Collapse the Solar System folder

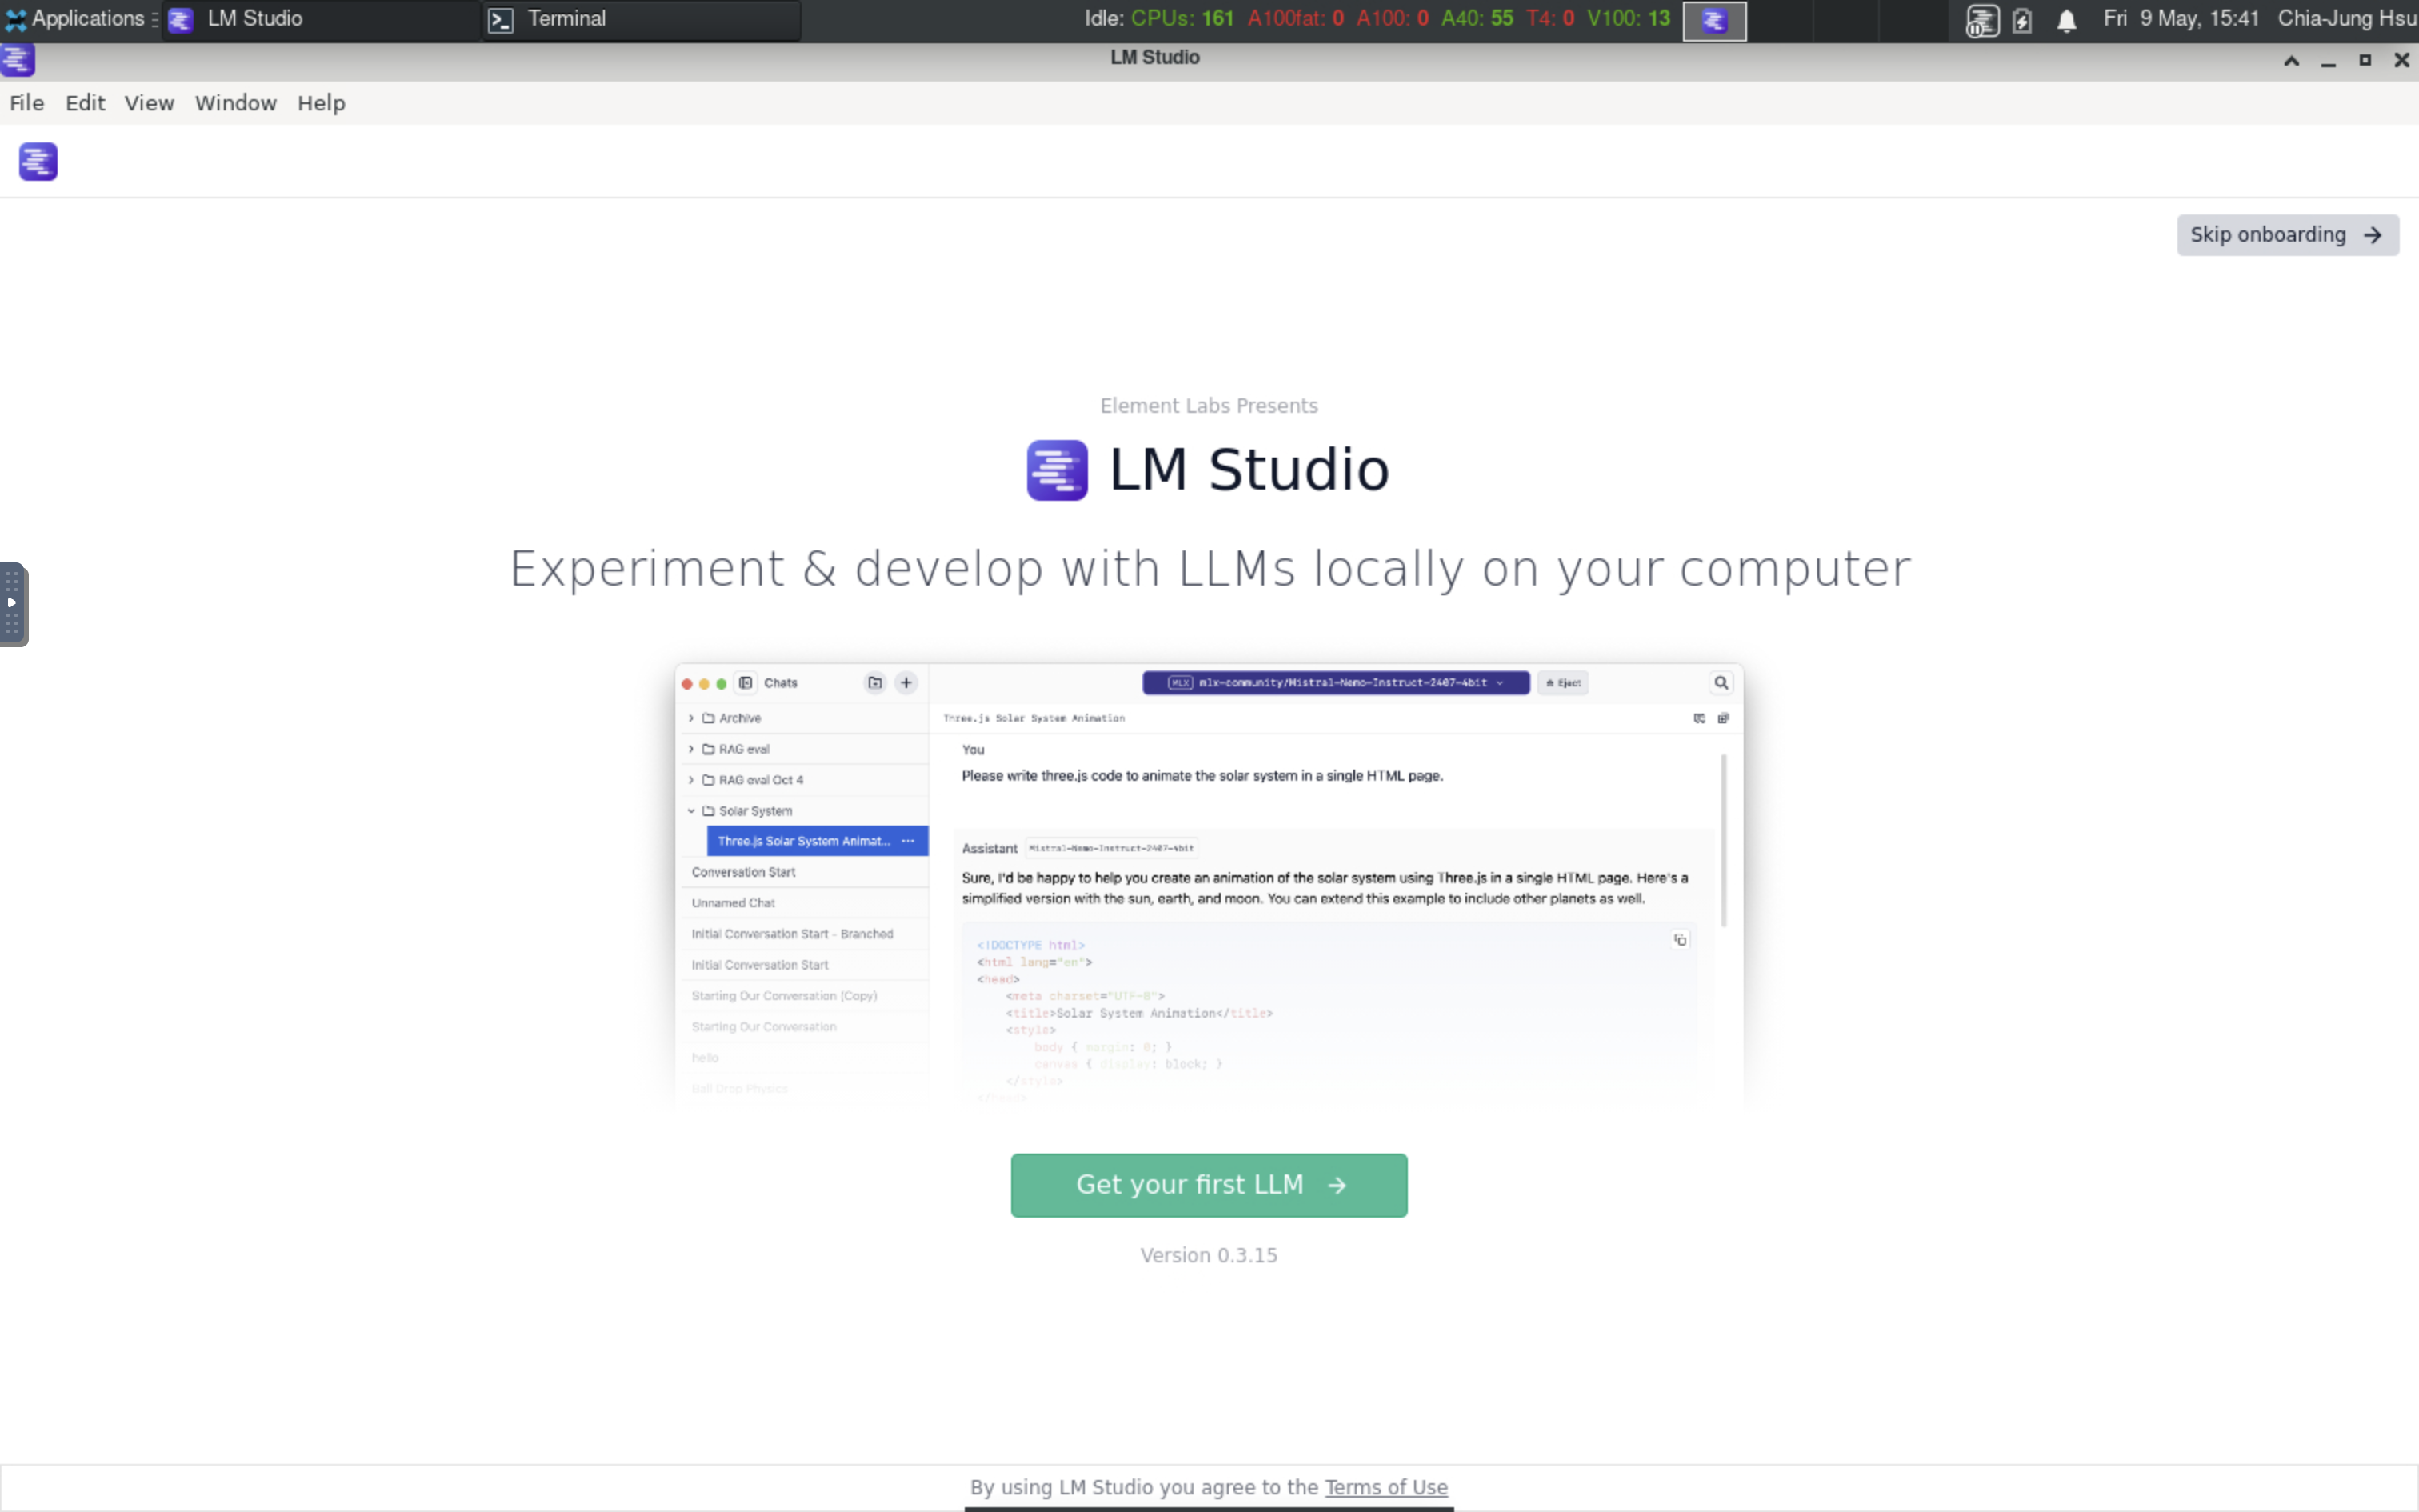(x=690, y=811)
